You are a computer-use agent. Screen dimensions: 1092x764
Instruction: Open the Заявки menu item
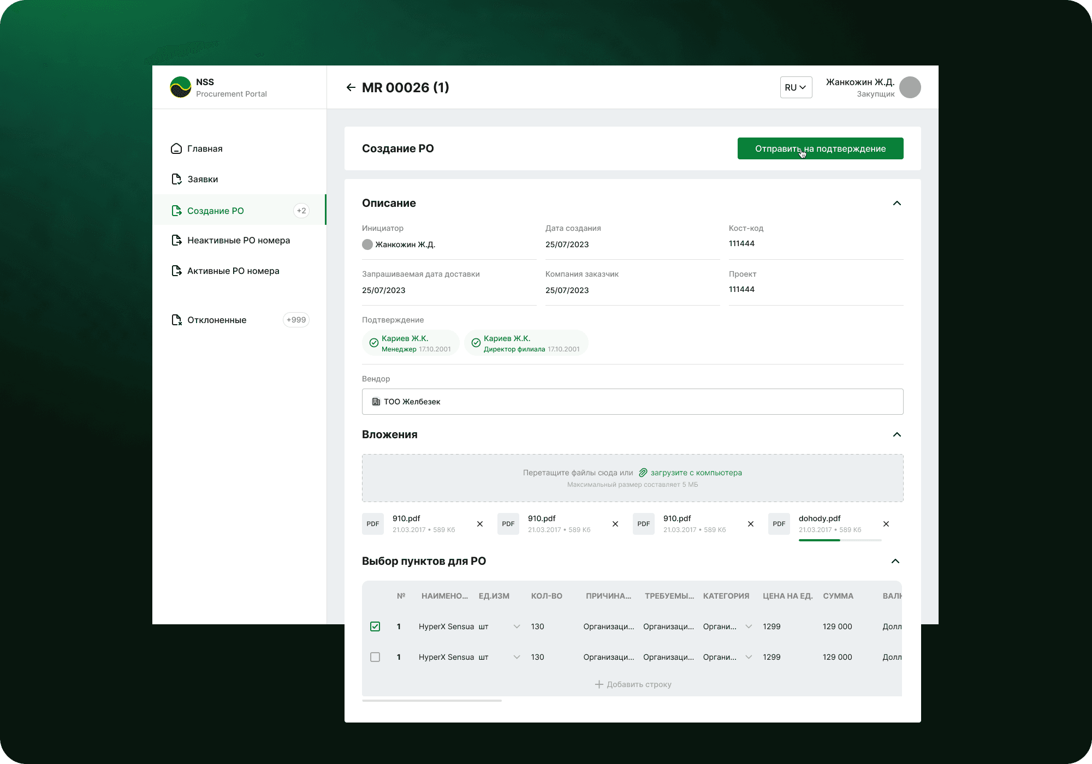pyautogui.click(x=203, y=179)
